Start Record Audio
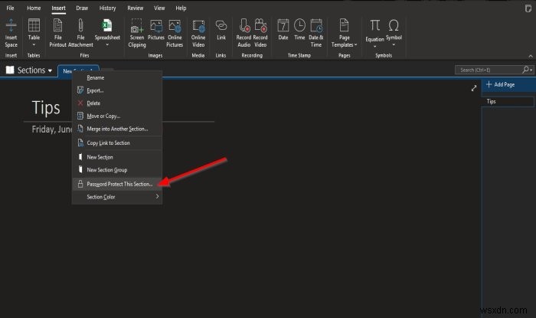Viewport: 536px width, 318px height. click(243, 33)
